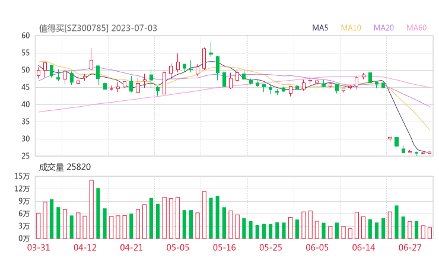Click the MA10 legend label

351,28
